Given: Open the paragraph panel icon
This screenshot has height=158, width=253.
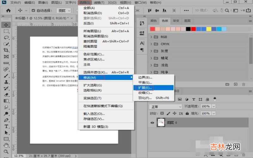Looking at the screenshot, I should 142,50.
